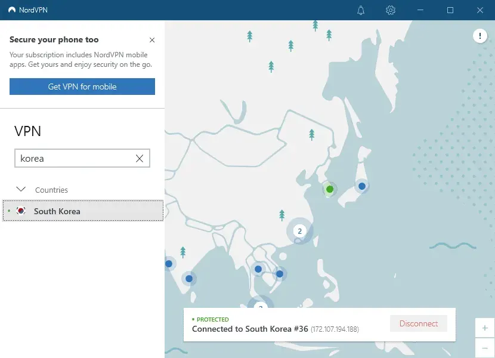
Task: Click the Connected to South Korea #36 text
Action: pyautogui.click(x=250, y=329)
